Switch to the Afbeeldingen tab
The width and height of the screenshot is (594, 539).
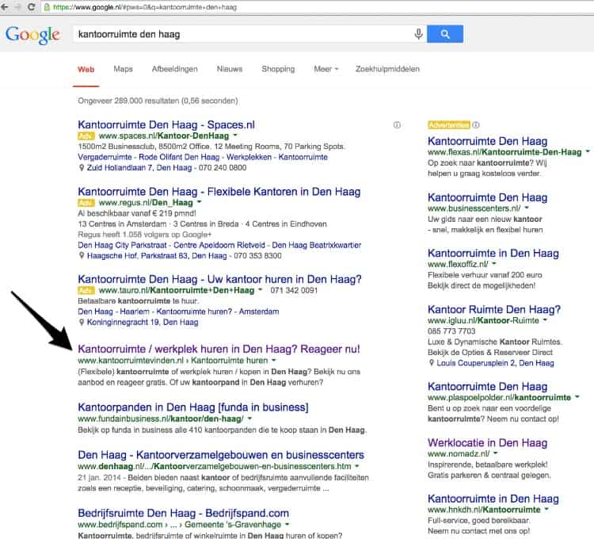[x=175, y=69]
